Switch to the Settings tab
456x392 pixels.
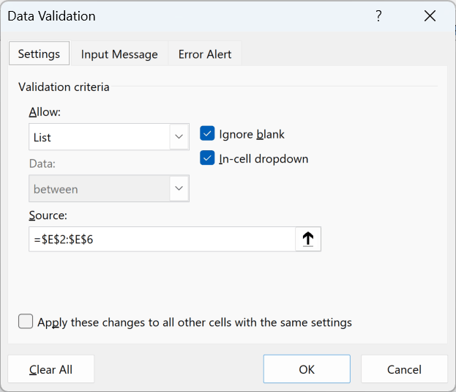[39, 53]
